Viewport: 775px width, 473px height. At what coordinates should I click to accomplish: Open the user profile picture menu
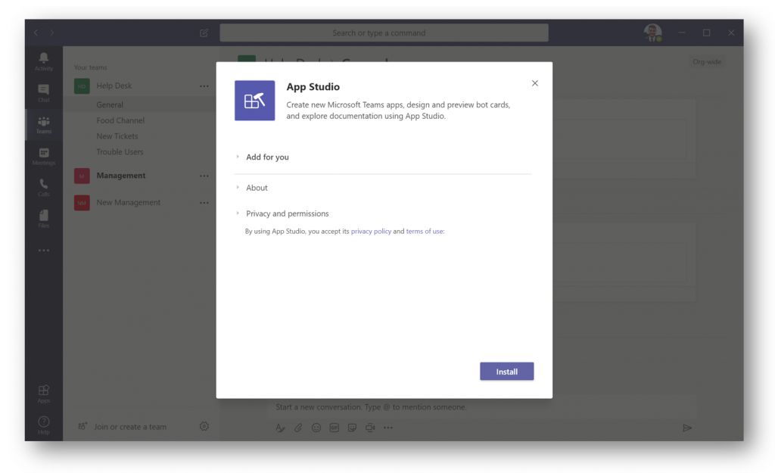(x=652, y=33)
